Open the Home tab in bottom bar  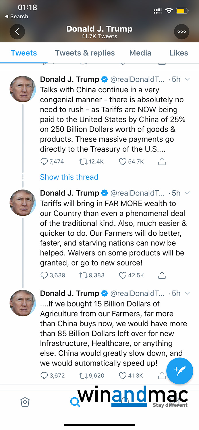click(x=25, y=402)
